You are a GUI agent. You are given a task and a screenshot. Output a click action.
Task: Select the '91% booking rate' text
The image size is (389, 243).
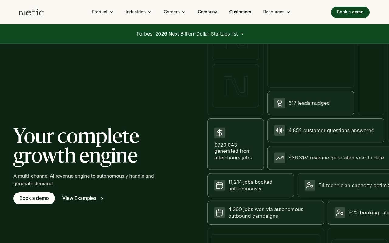point(369,213)
